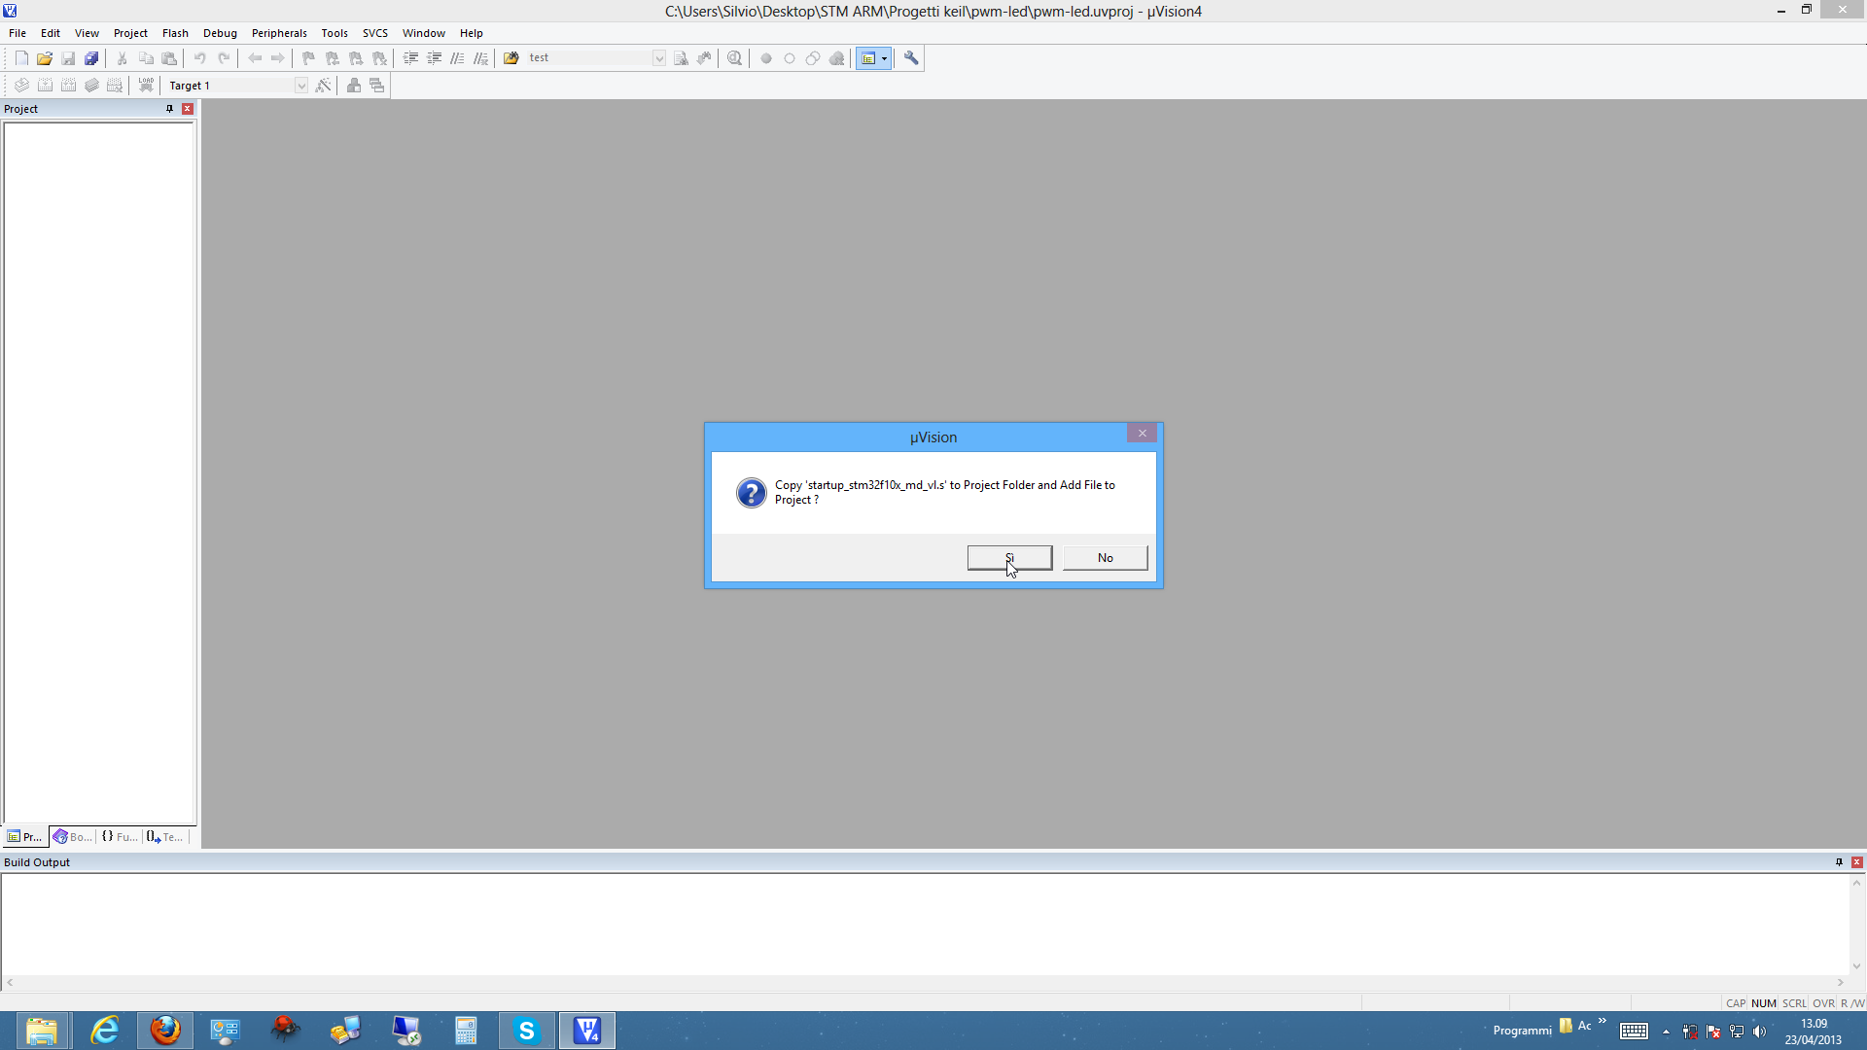Toggle the window layout button

868,58
